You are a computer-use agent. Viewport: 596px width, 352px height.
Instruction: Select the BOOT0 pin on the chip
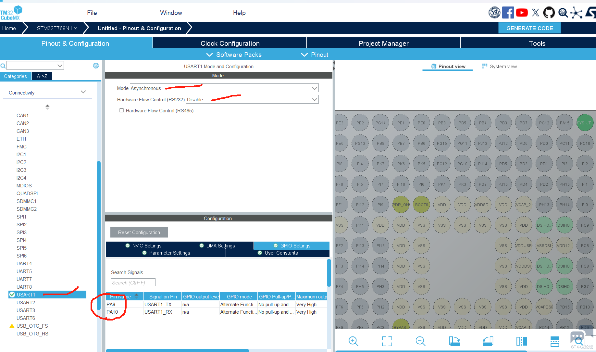[x=421, y=205]
